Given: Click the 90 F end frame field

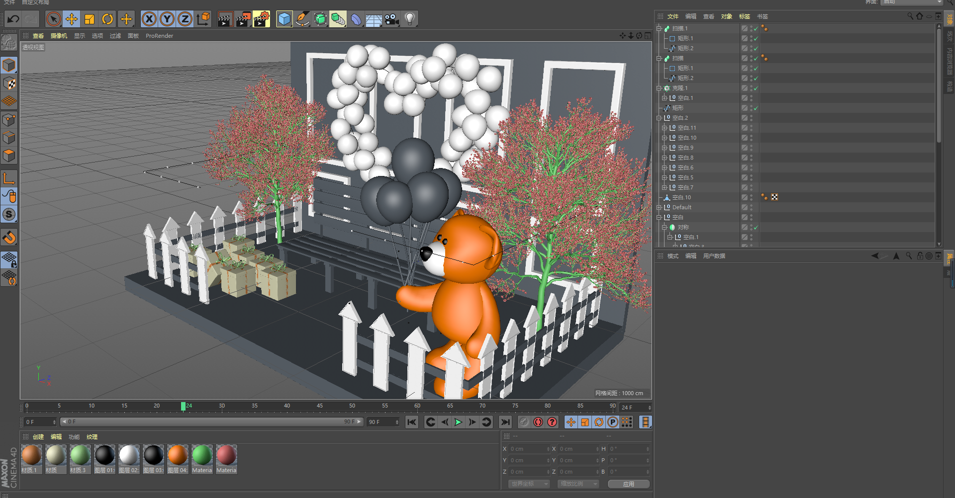Looking at the screenshot, I should tap(383, 422).
